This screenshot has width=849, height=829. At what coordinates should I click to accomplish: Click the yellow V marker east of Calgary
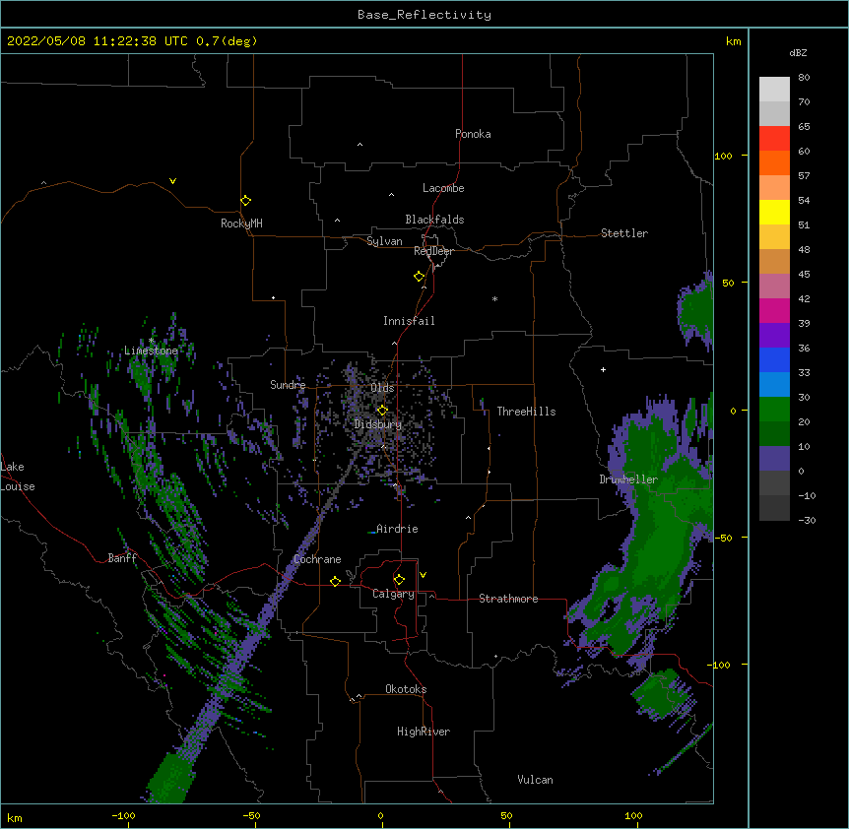(x=423, y=575)
